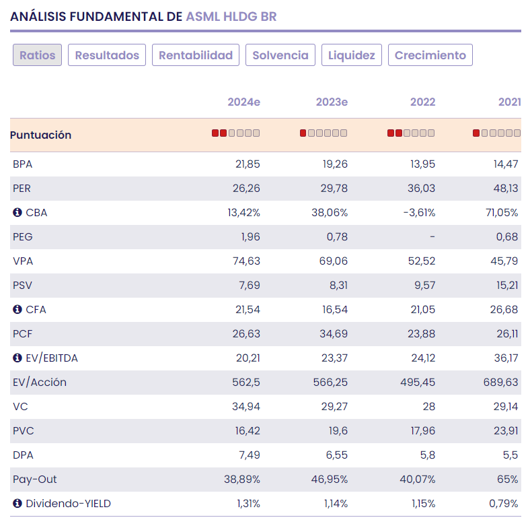This screenshot has width=530, height=524.
Task: Click the 2024e column header
Action: pyautogui.click(x=243, y=102)
